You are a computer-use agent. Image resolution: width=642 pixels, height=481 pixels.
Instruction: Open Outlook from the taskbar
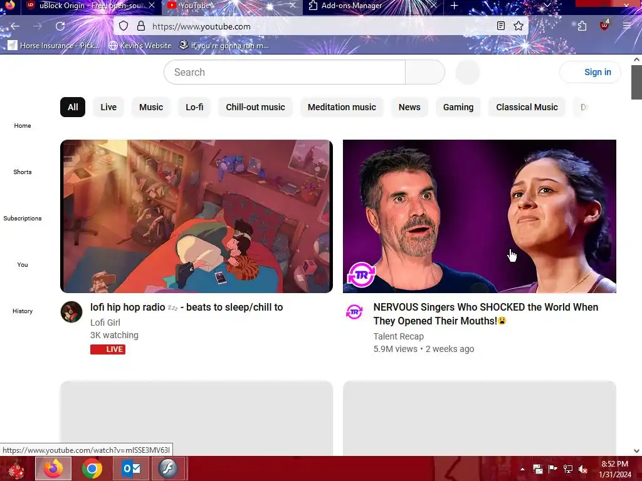click(131, 468)
